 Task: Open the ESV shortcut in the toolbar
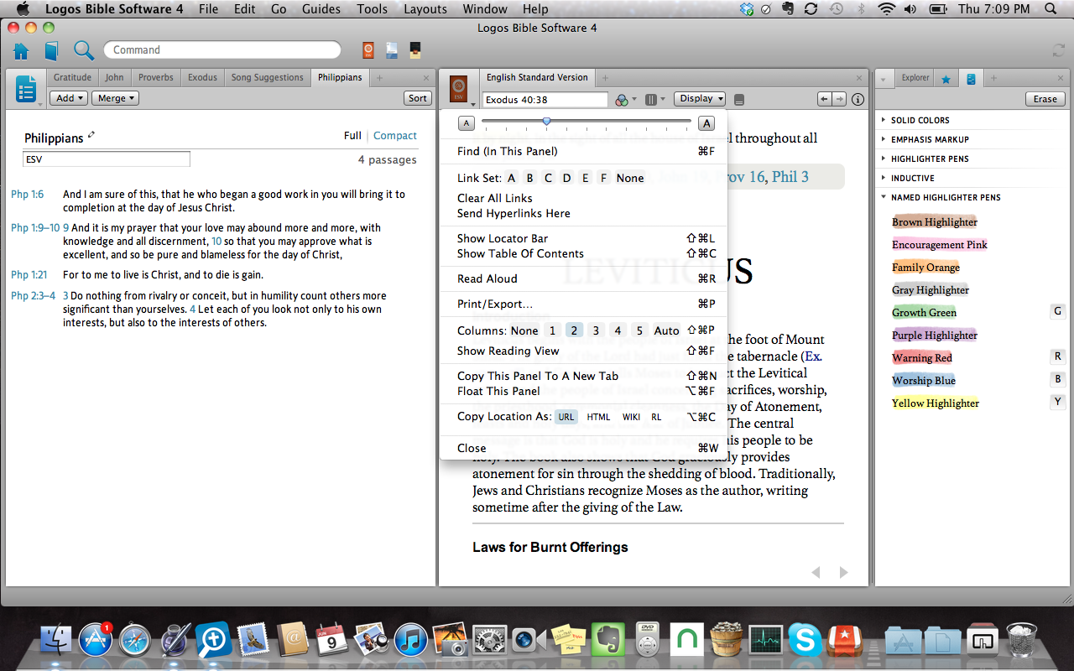click(x=368, y=50)
